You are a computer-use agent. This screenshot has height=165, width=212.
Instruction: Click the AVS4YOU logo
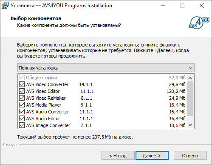(x=199, y=23)
